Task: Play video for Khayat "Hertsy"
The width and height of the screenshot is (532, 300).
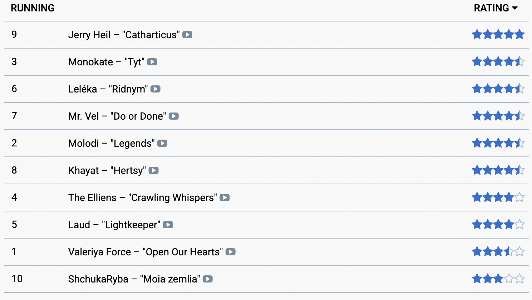Action: (154, 170)
